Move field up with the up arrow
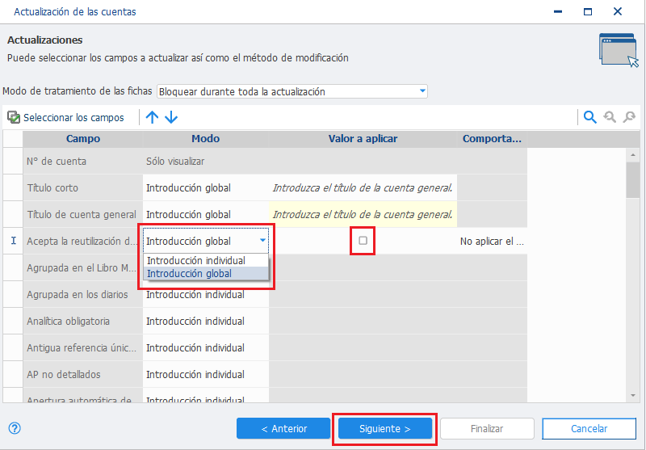This screenshot has width=646, height=450. tap(152, 117)
